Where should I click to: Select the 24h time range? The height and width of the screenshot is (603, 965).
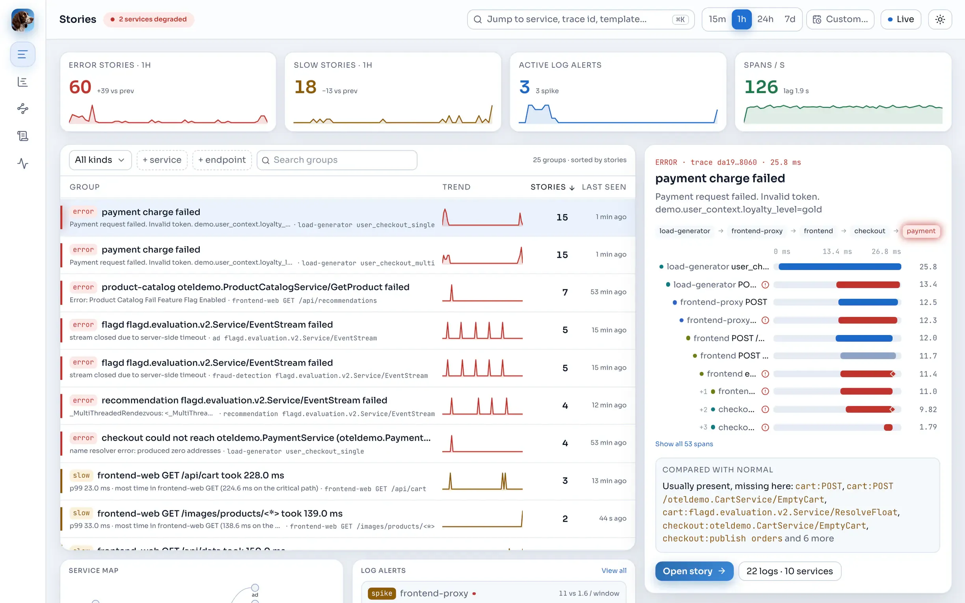click(765, 19)
